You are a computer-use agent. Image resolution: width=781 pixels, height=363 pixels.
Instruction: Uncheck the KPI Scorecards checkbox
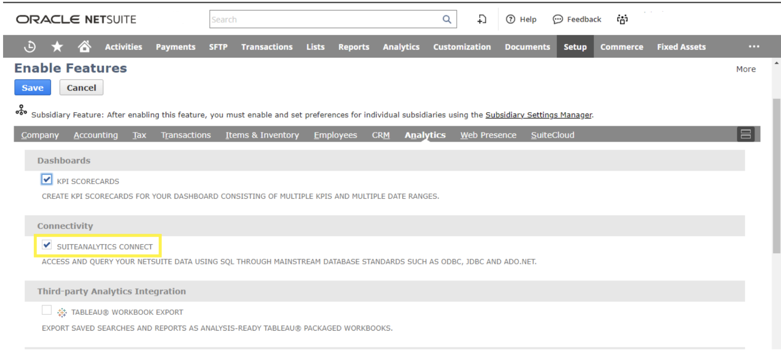point(47,179)
